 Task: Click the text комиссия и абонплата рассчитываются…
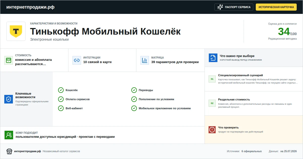pos(33,62)
